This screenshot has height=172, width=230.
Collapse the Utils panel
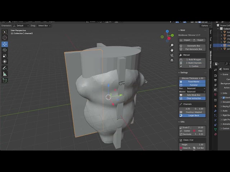tap(179, 122)
